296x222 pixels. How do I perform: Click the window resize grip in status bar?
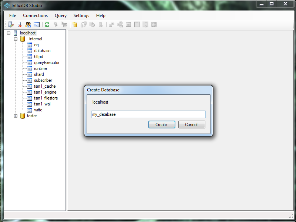[x=291, y=216]
